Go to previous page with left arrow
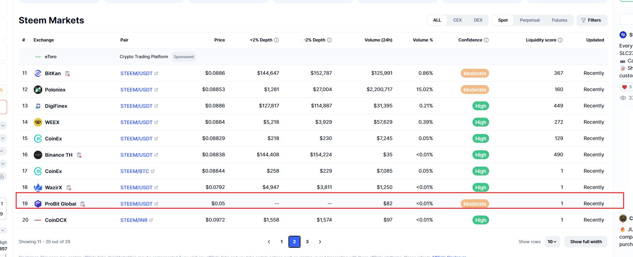The image size is (633, 257). click(269, 242)
